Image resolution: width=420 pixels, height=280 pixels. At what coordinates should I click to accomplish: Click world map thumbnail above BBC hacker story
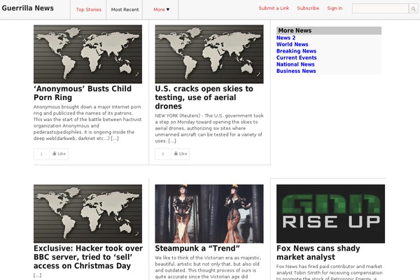click(88, 213)
